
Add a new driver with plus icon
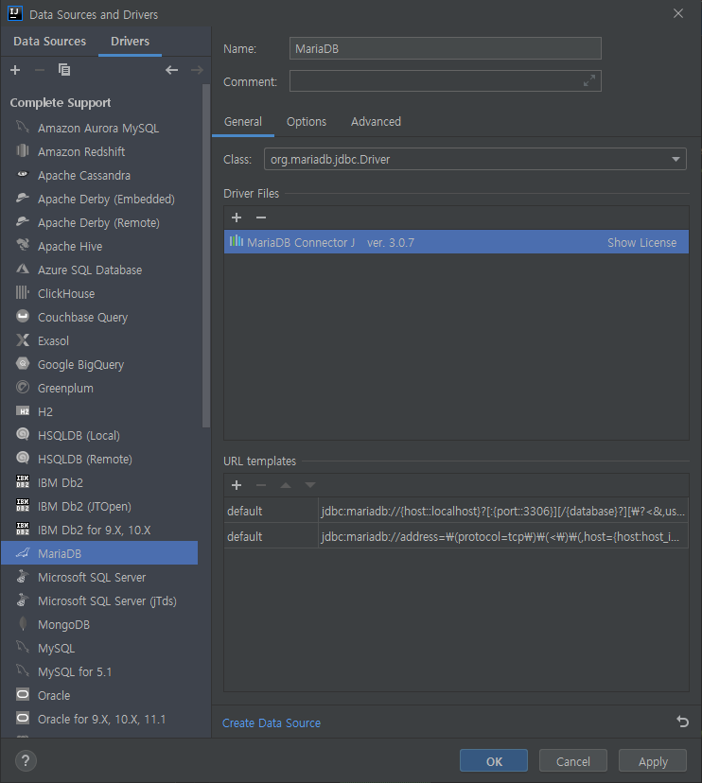(x=15, y=70)
